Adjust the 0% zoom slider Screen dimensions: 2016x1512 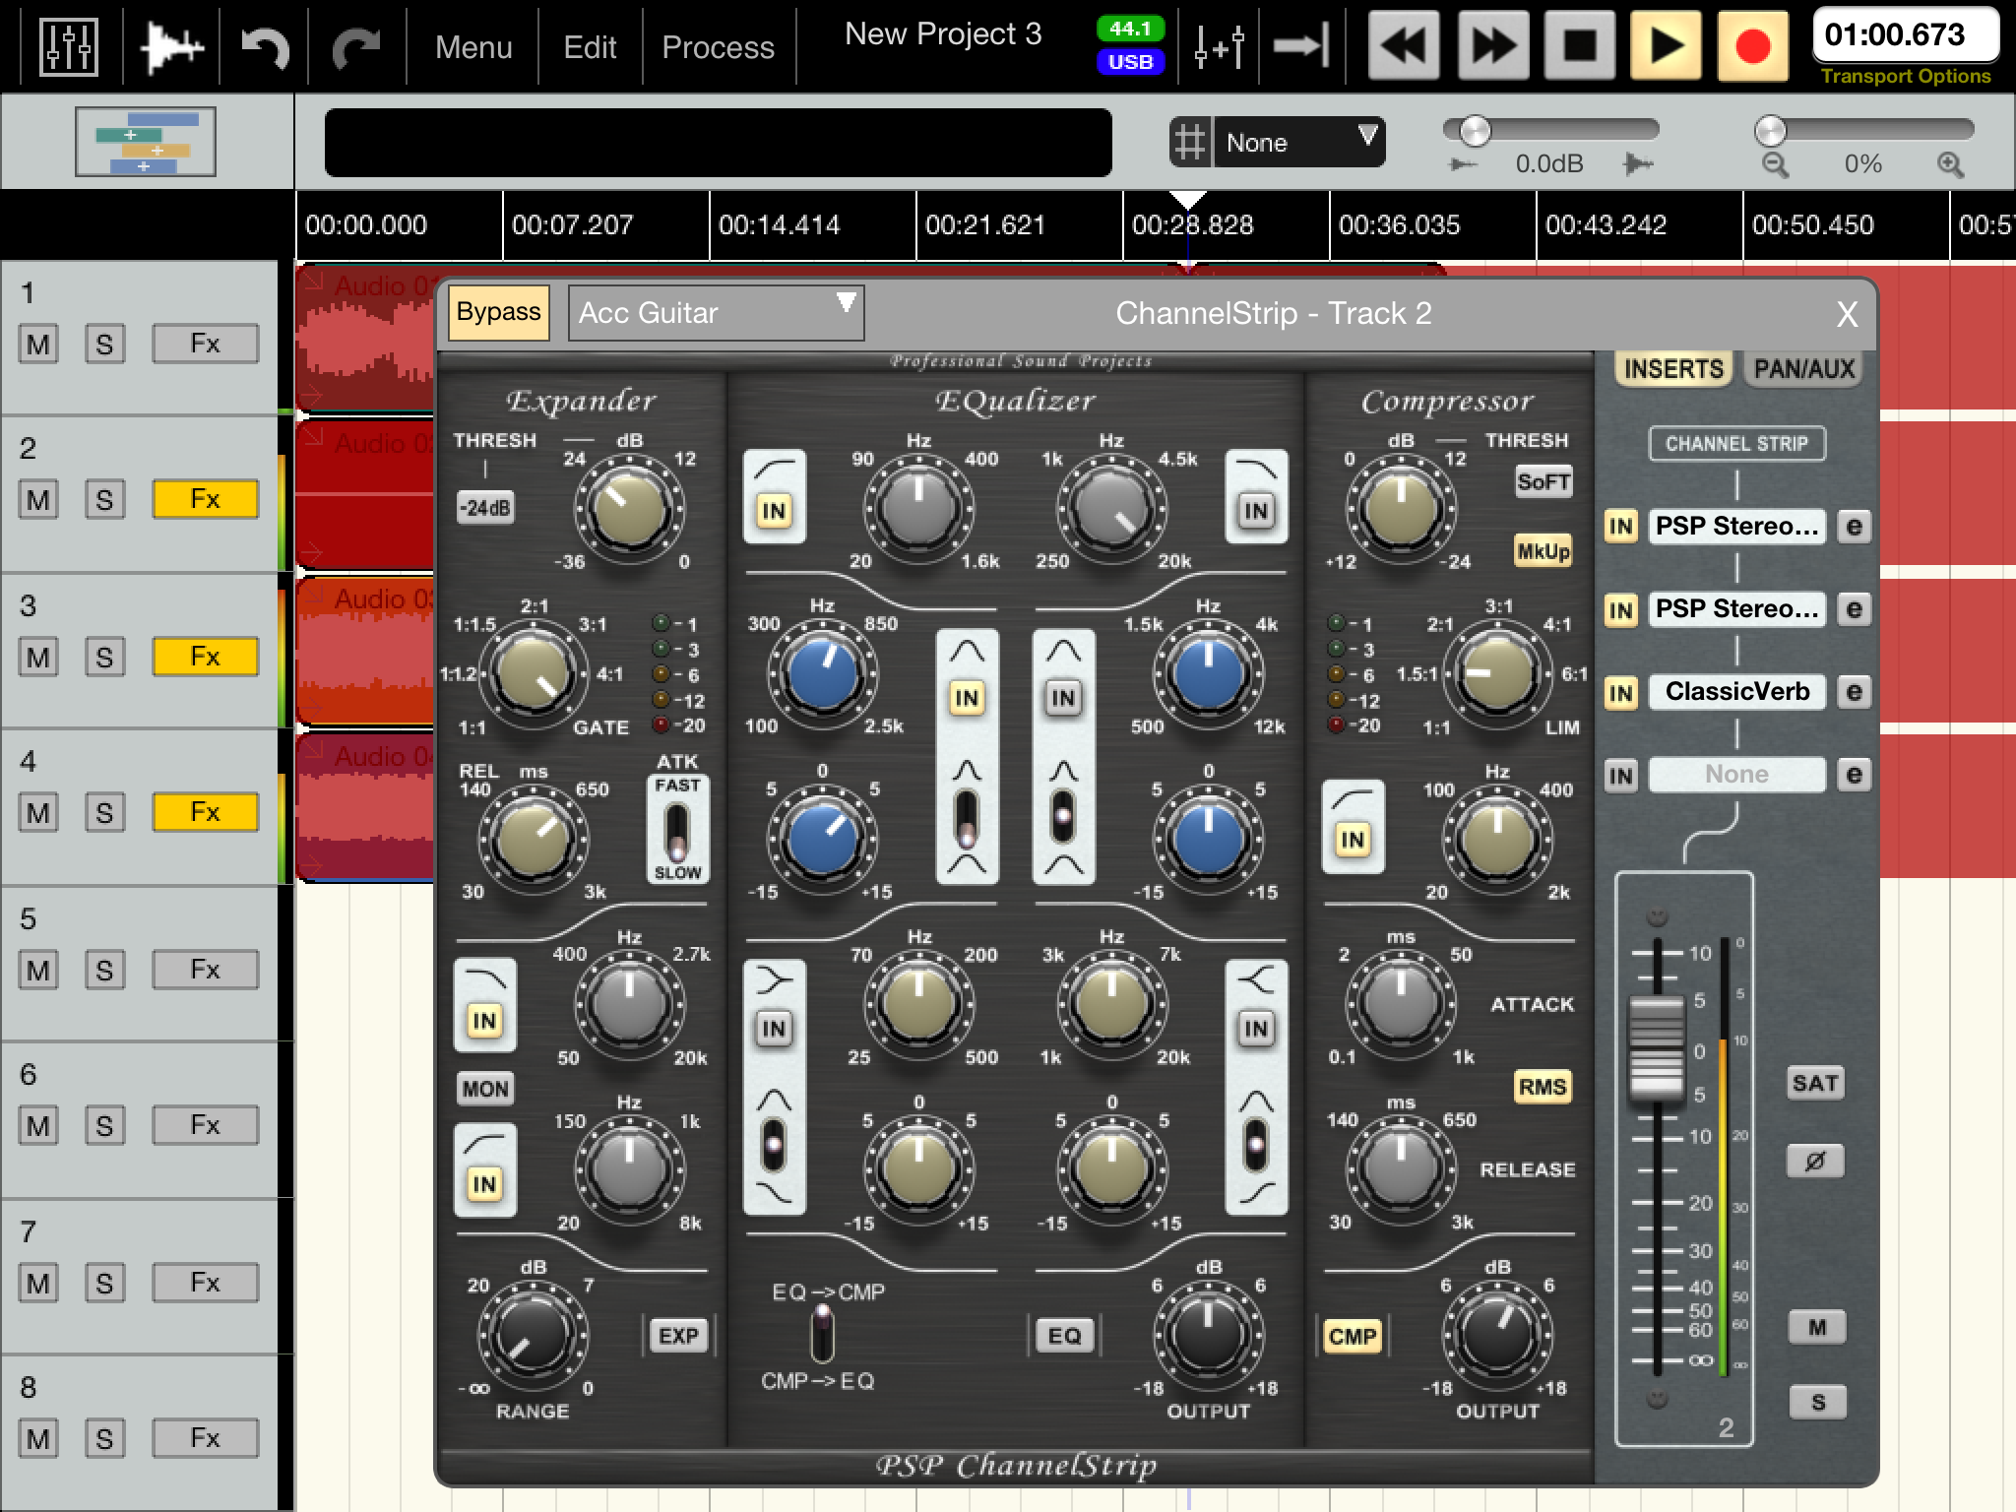click(1862, 130)
